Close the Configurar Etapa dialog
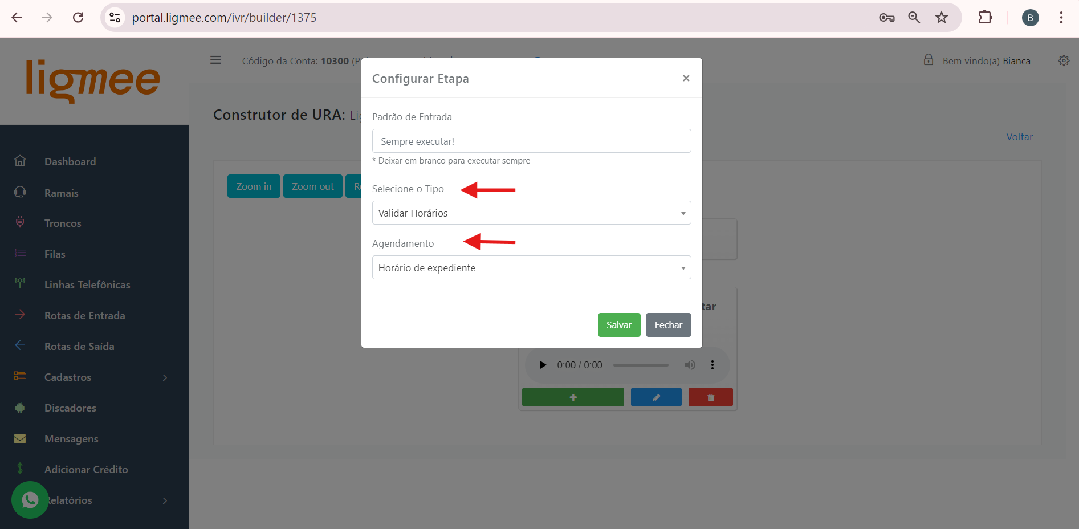 point(686,78)
